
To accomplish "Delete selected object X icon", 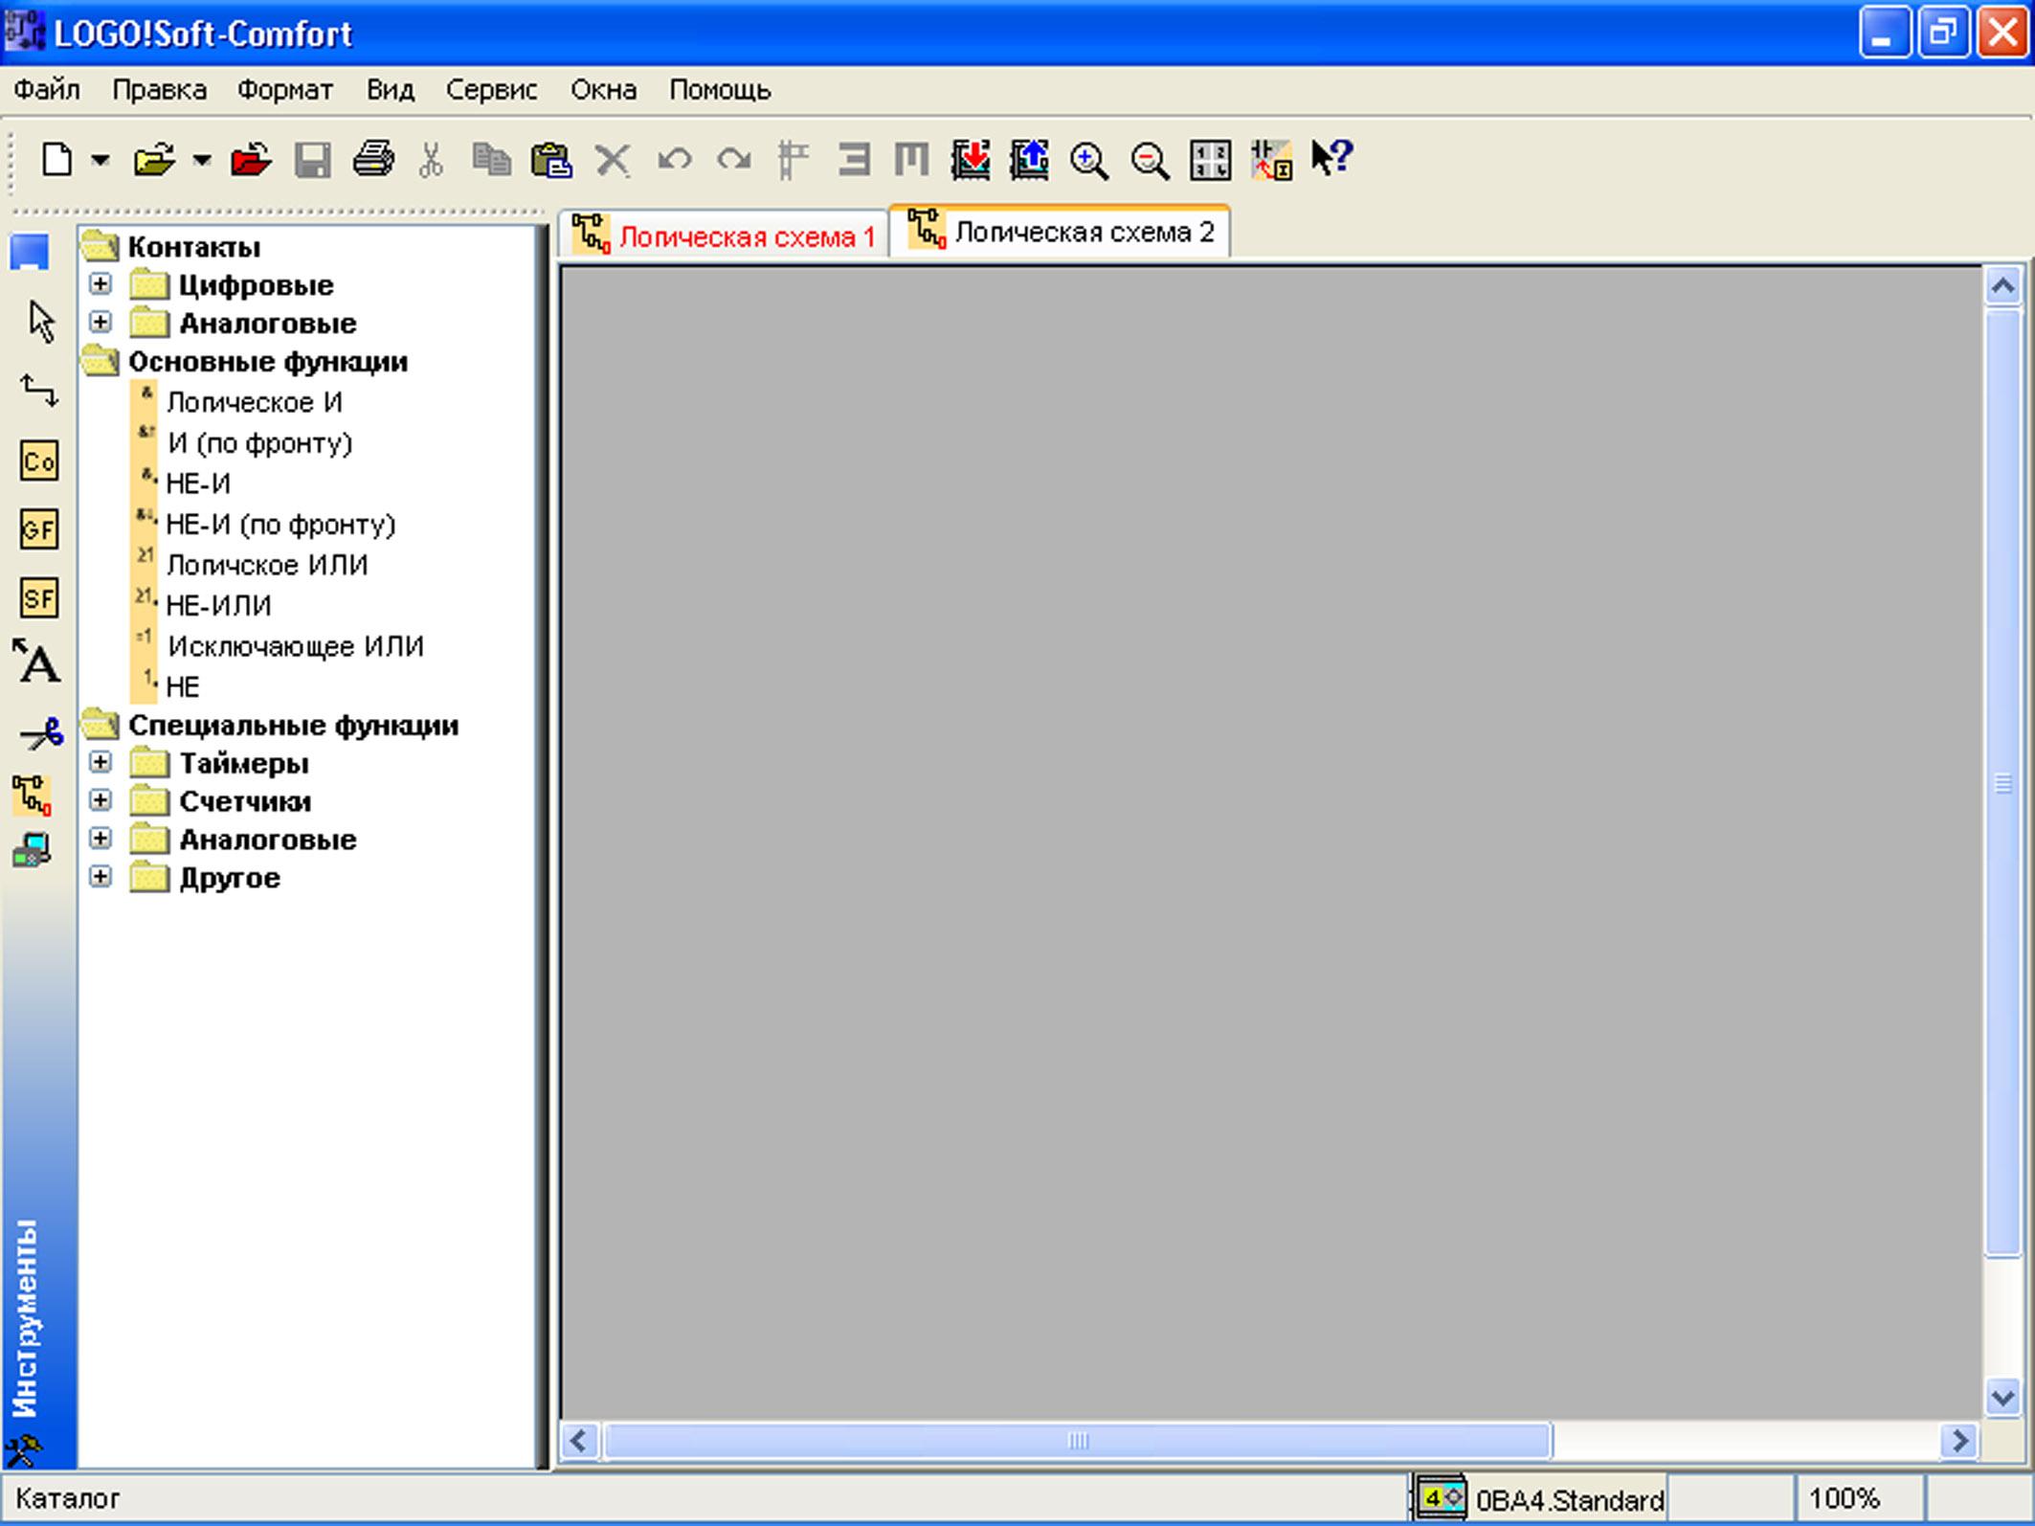I will click(613, 159).
